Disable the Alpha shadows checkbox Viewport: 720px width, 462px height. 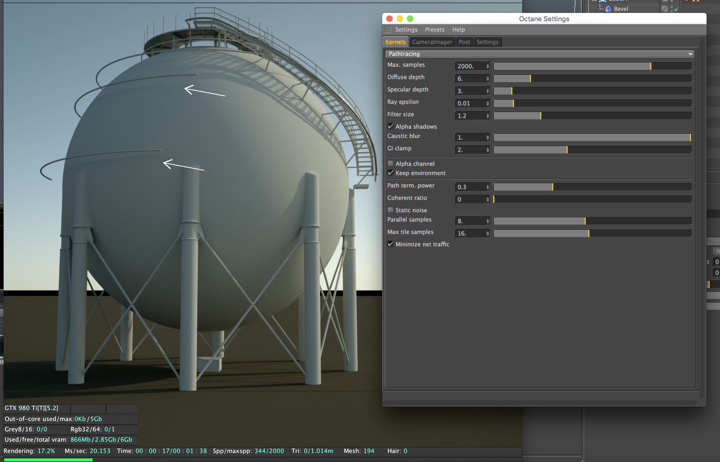pyautogui.click(x=390, y=126)
